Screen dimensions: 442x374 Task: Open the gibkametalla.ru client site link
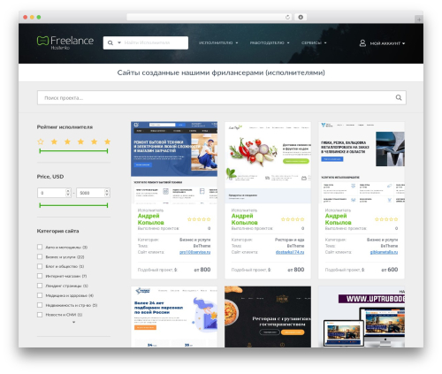[x=384, y=252]
